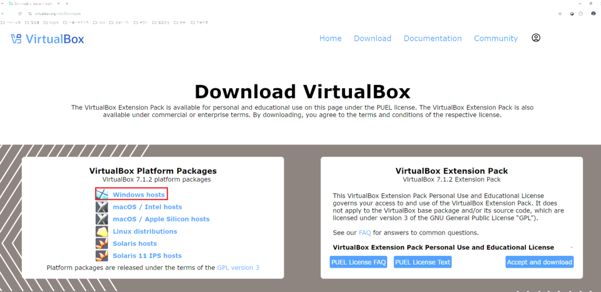The image size is (601, 292).
Task: Open the macOS / Intel hosts link
Action: point(147,207)
